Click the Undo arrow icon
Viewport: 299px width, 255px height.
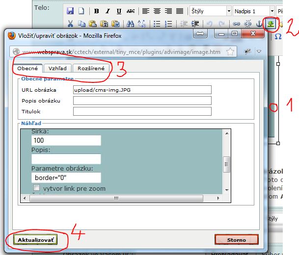[x=209, y=24]
